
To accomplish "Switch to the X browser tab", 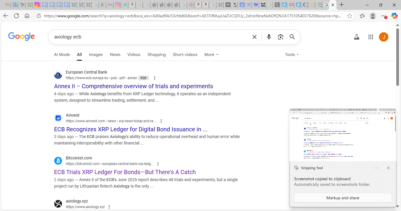I will (277, 5).
